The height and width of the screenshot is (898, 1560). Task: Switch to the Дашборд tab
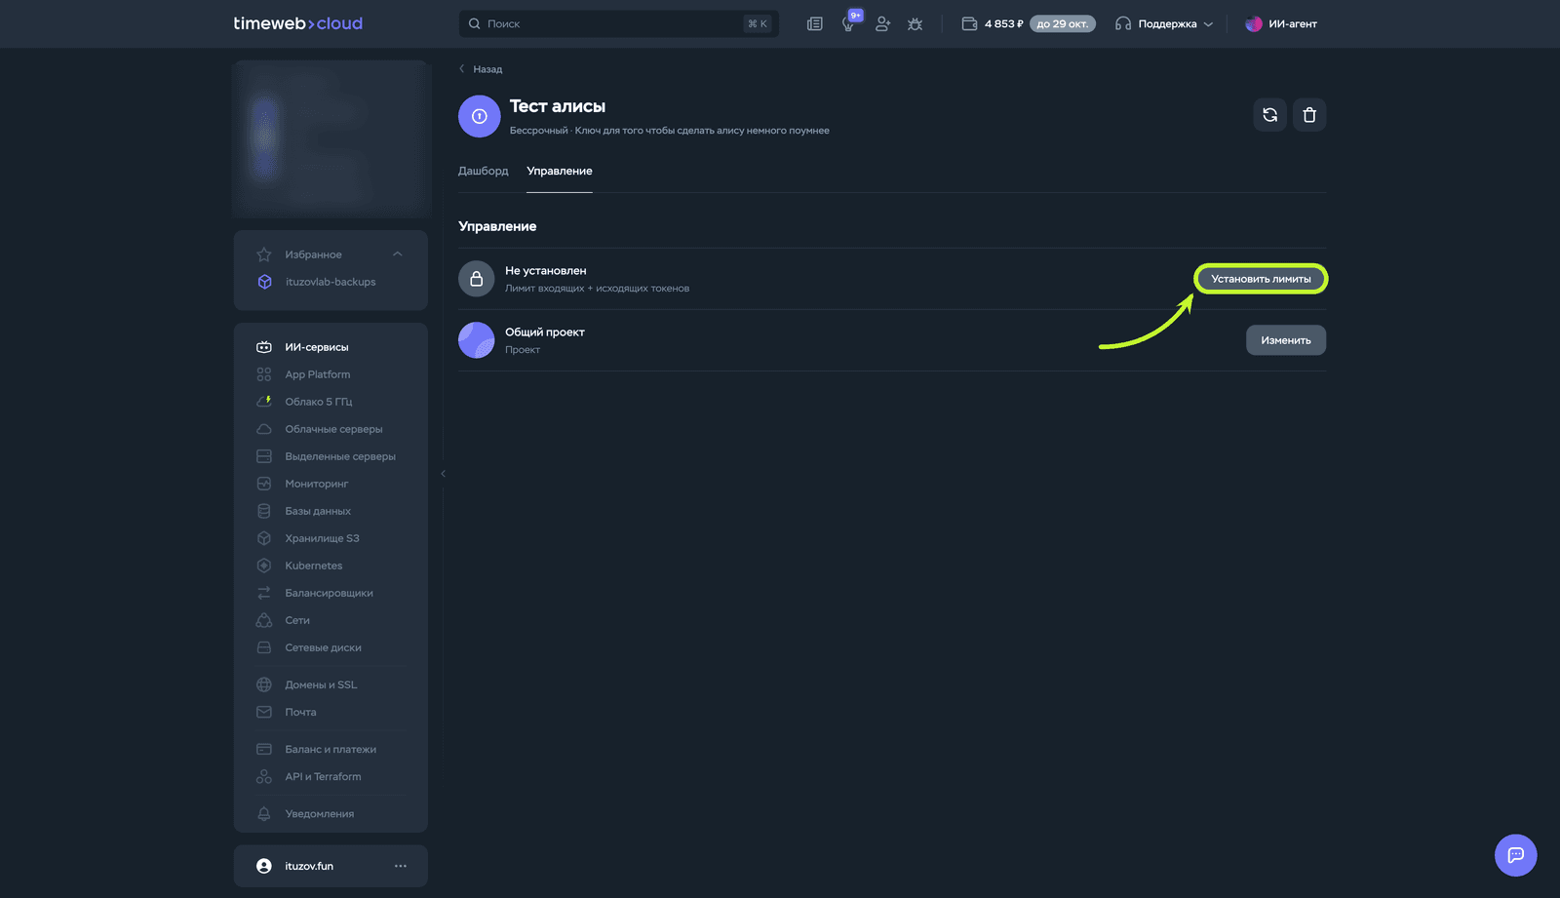[484, 171]
